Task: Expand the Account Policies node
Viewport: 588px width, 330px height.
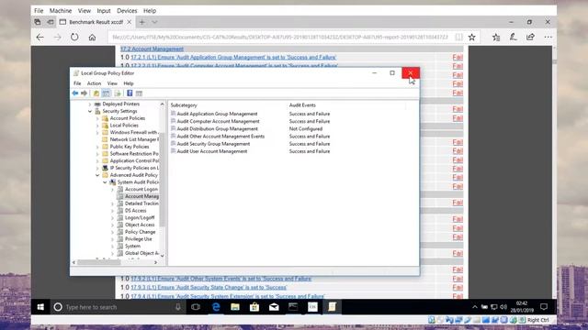Action: [97, 118]
